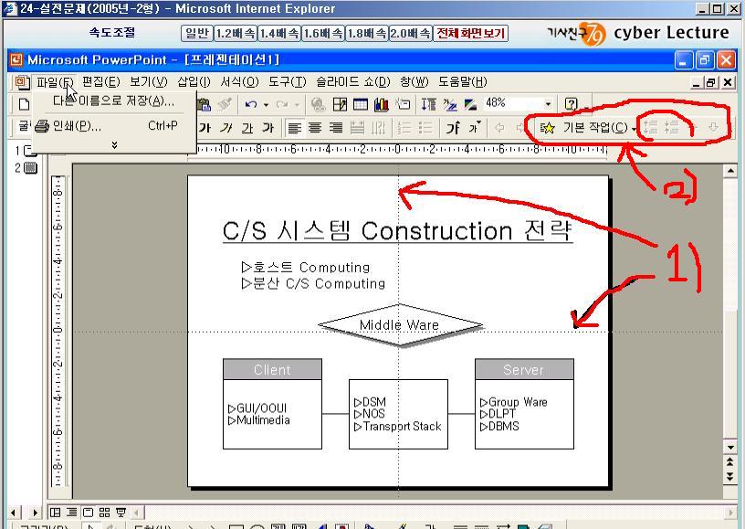This screenshot has height=529, width=745.
Task: Expand the Undo history dropdown arrow
Action: pos(266,104)
